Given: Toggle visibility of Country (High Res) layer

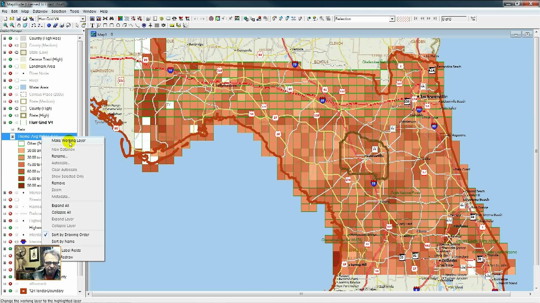Looking at the screenshot, I should 11,38.
